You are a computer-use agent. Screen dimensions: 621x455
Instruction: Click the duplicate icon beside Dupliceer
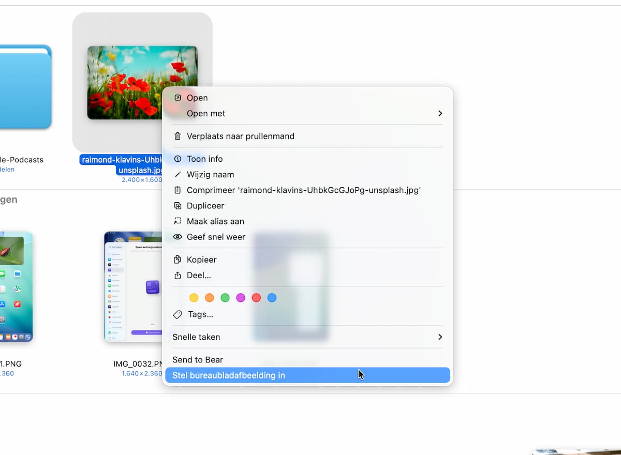(x=178, y=205)
